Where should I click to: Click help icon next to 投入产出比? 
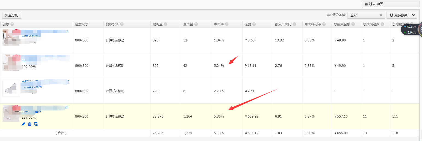tap(294, 24)
